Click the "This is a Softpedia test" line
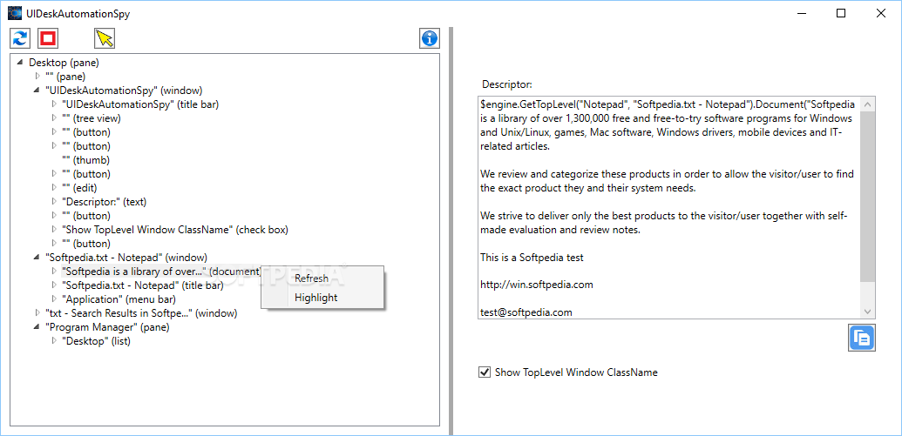902x436 pixels. (532, 258)
